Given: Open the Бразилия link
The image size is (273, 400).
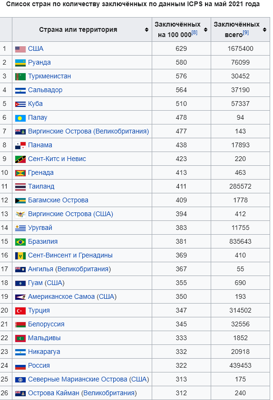Looking at the screenshot, I should pos(43,242).
